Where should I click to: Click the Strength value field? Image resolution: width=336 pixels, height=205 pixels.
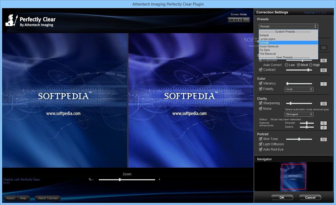pyautogui.click(x=323, y=123)
